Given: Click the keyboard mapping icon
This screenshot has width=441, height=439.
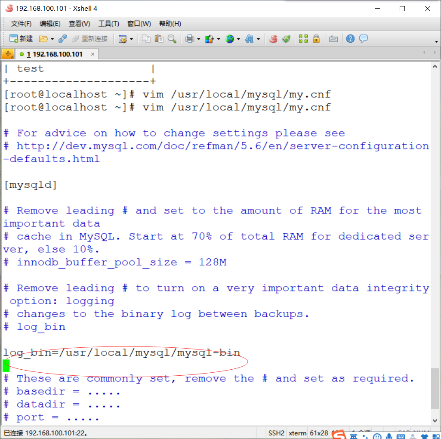Looking at the screenshot, I should [x=333, y=39].
